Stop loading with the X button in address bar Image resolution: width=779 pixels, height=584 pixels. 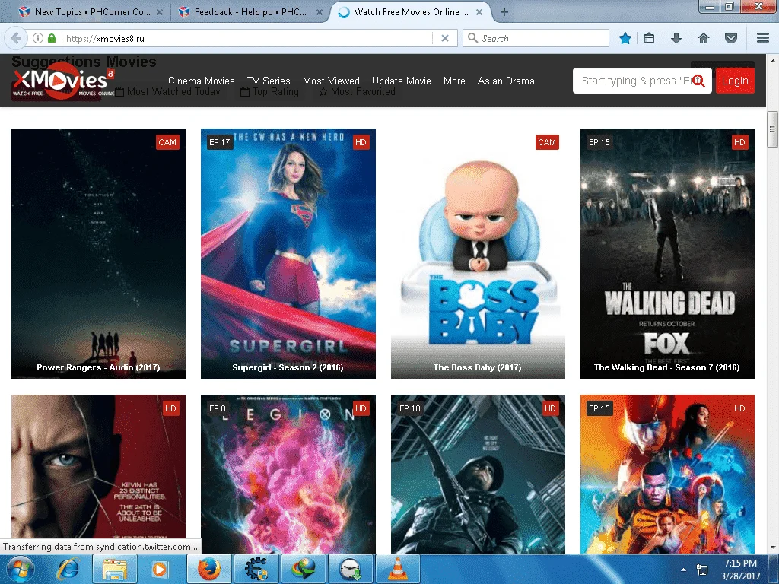click(x=445, y=38)
